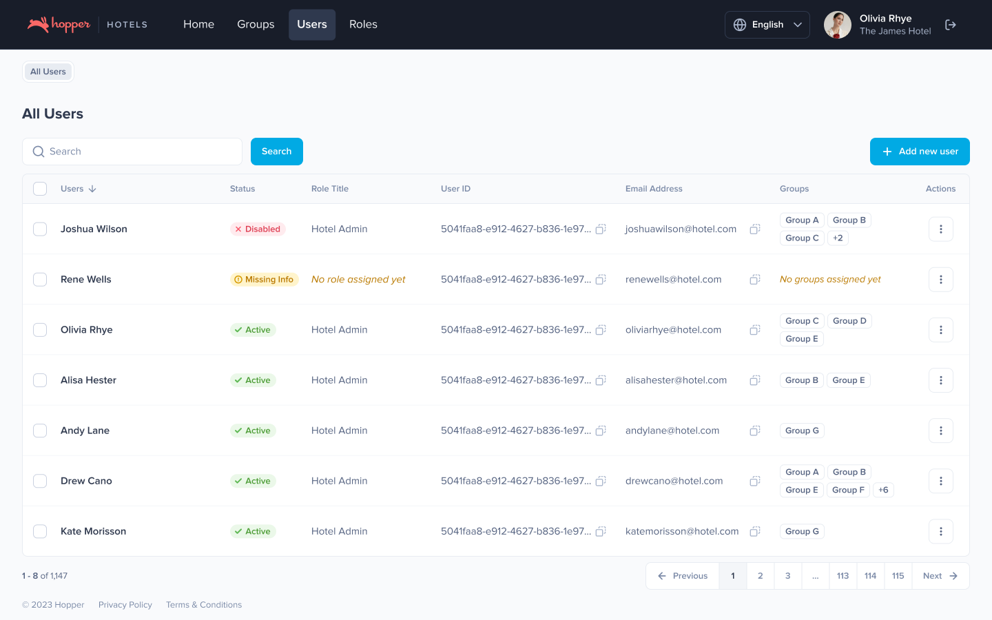992x620 pixels.
Task: Copy Rene Wells' email address
Action: click(755, 280)
